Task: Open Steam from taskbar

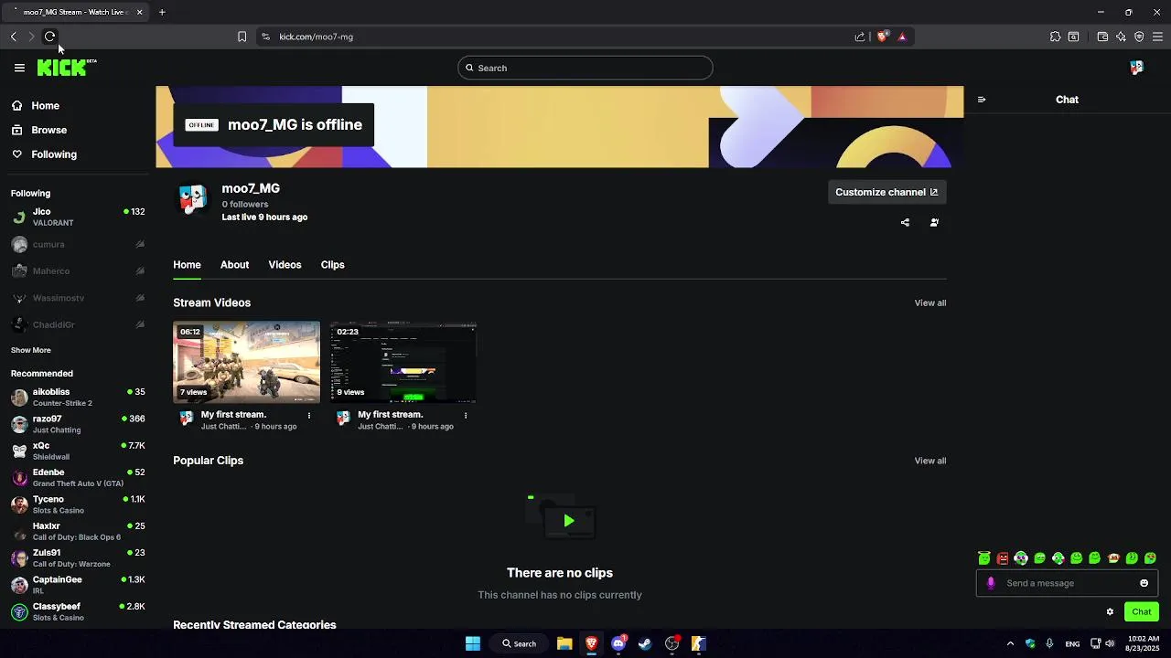Action: tap(645, 643)
